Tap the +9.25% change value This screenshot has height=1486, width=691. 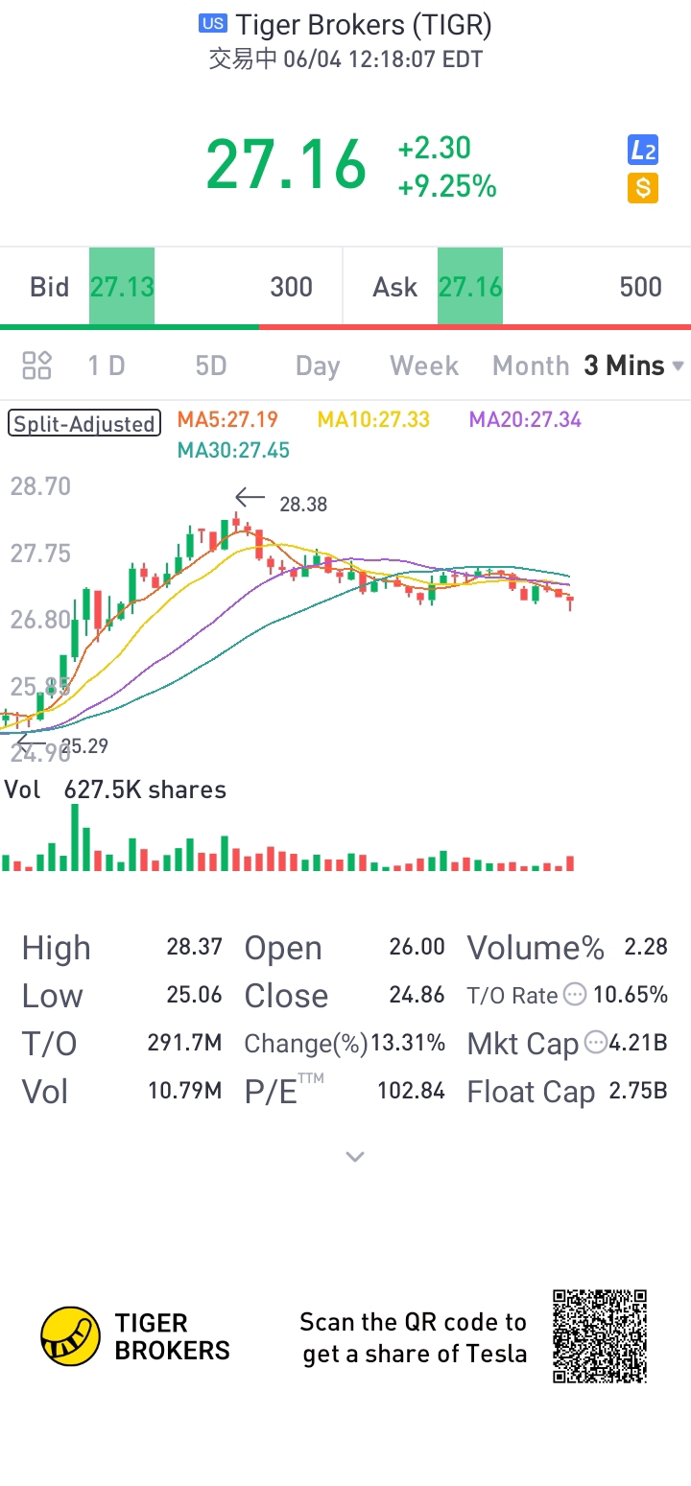[447, 186]
